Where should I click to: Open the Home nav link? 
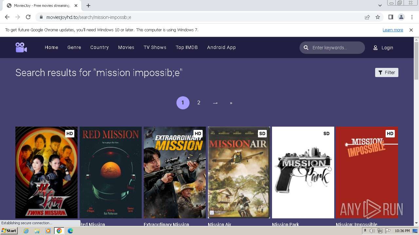[51, 47]
